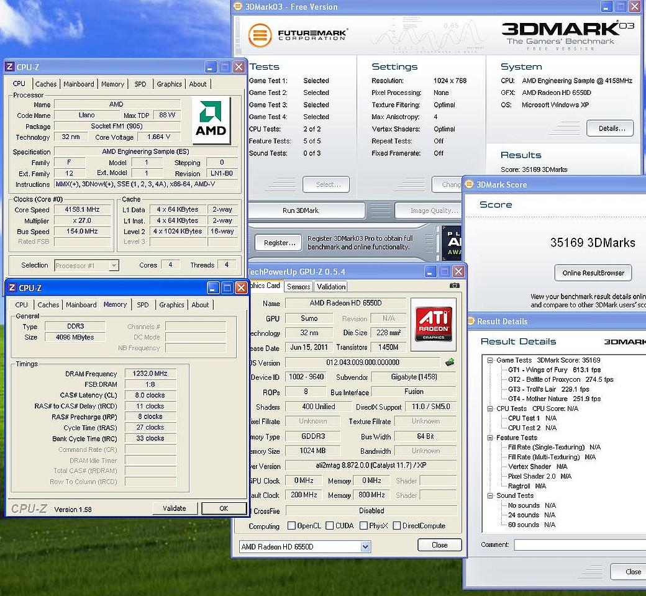The height and width of the screenshot is (596, 646).
Task: Click the Comment input field in Result Details
Action: 580,545
